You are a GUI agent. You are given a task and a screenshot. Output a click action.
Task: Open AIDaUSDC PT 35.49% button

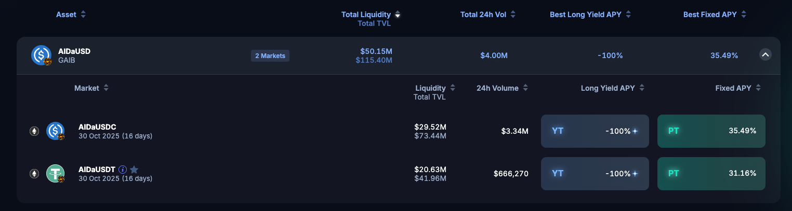coord(711,131)
